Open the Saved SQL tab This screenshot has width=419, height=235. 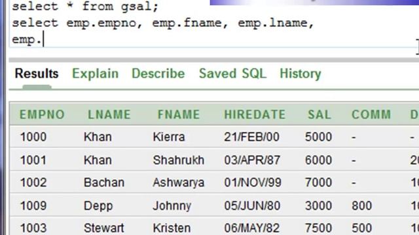coord(233,74)
